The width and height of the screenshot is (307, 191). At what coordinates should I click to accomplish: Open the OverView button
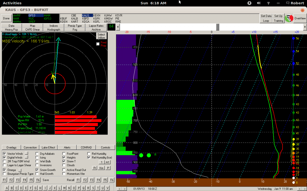300,18
